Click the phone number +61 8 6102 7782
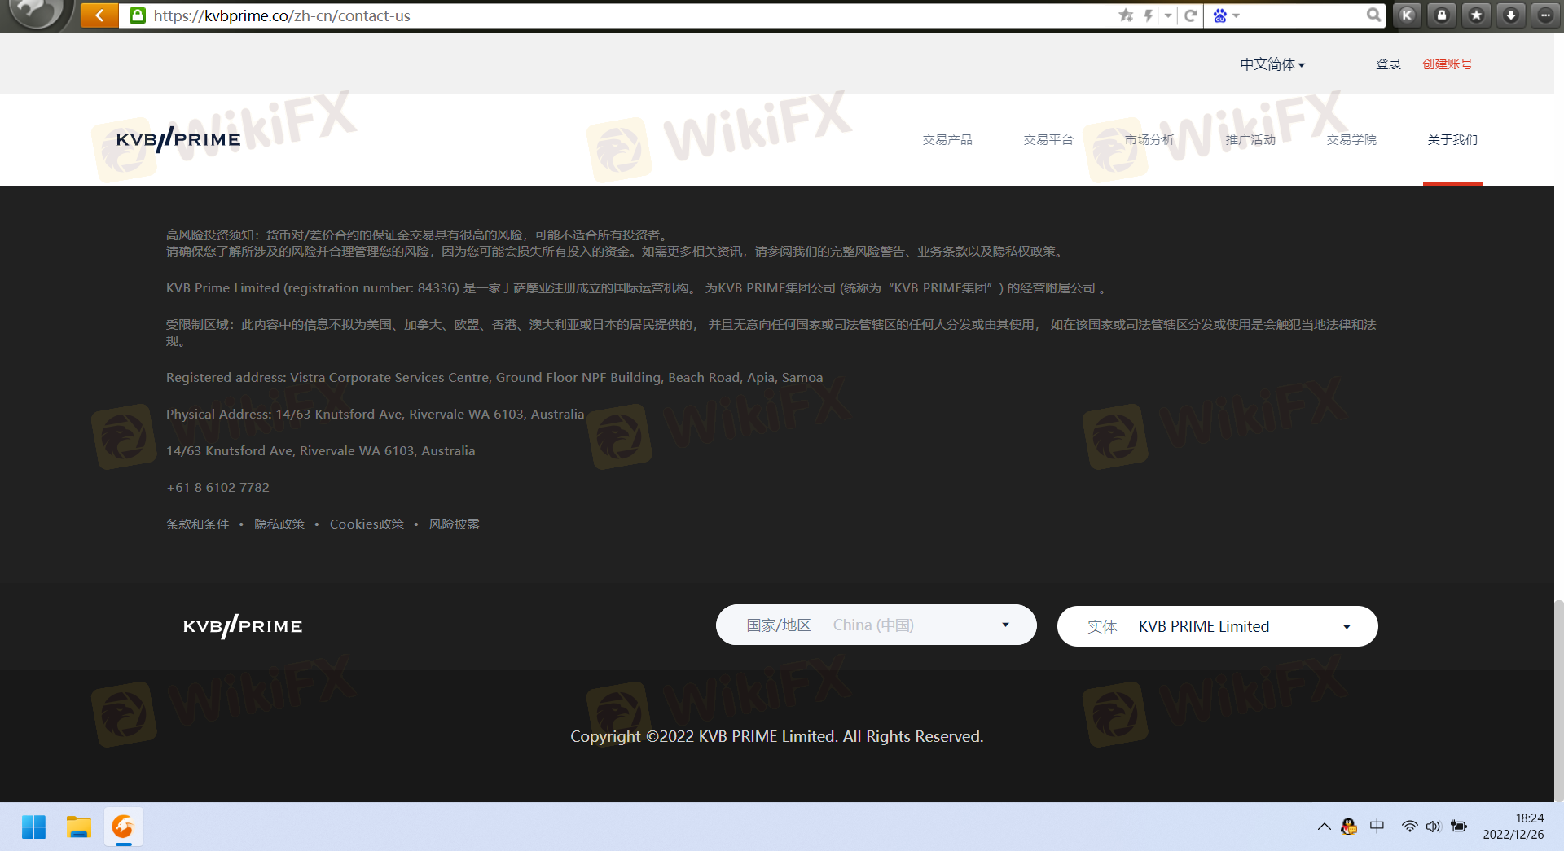Image resolution: width=1564 pixels, height=851 pixels. [217, 488]
